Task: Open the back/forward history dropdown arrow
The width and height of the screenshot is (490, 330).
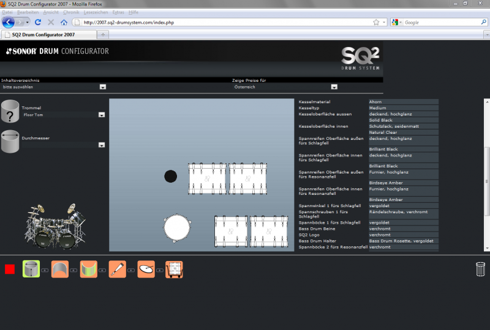Action: 28,23
